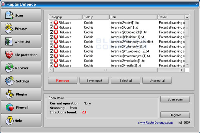Open the Help question mark icon
The width and height of the screenshot is (200, 133).
[x=9, y=120]
